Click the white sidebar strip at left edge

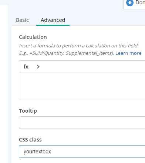[4, 84]
